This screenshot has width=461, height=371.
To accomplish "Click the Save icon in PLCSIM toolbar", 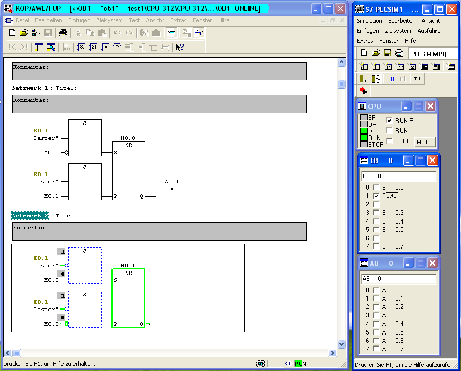I will point(388,53).
